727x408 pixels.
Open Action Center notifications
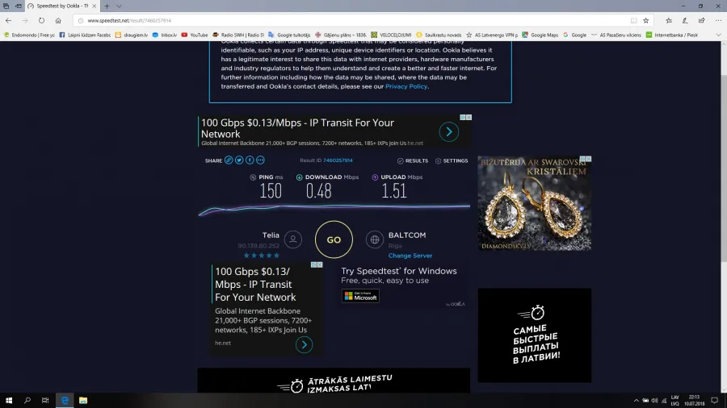(x=715, y=401)
